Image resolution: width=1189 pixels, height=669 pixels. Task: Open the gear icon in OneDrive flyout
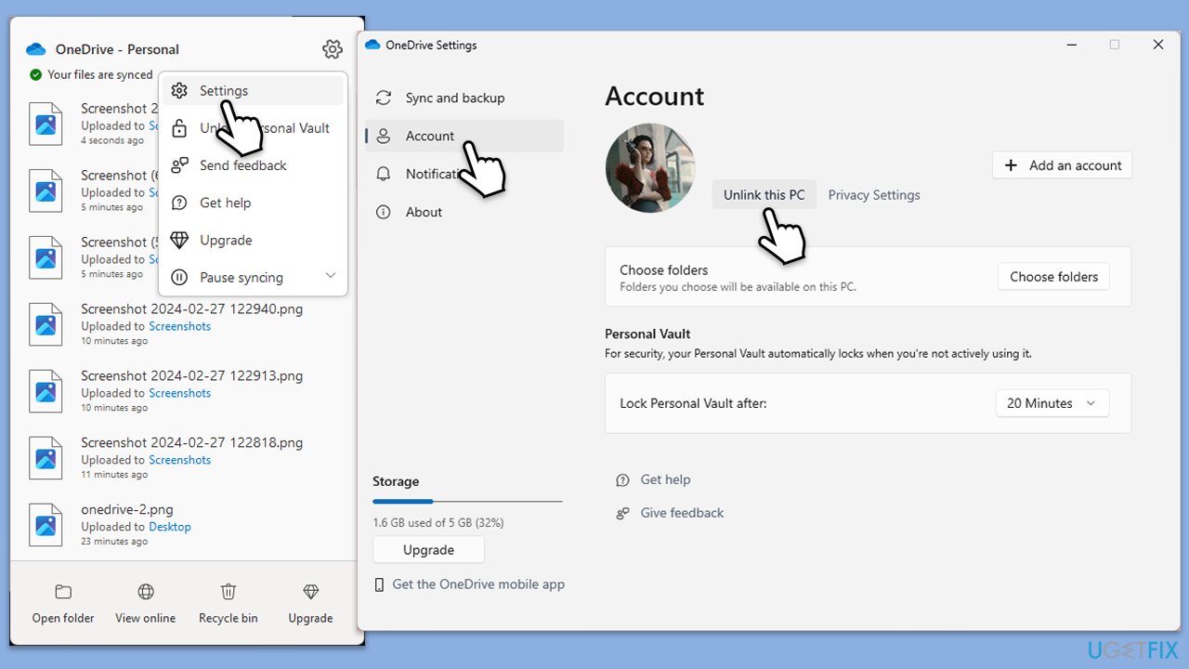[333, 49]
